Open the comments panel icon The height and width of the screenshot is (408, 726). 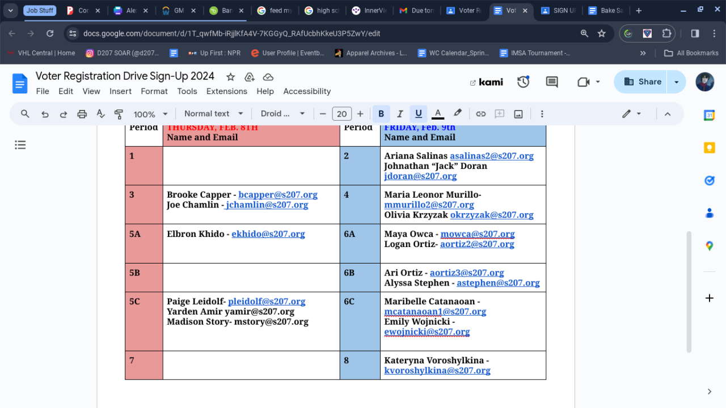(x=551, y=82)
